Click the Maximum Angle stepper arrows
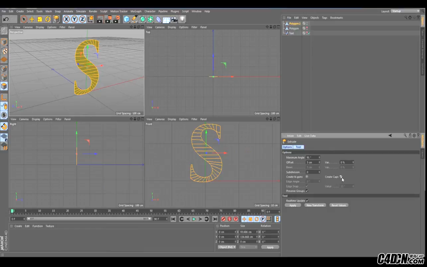Screen dimensions: 427x267 pyautogui.click(x=319, y=158)
